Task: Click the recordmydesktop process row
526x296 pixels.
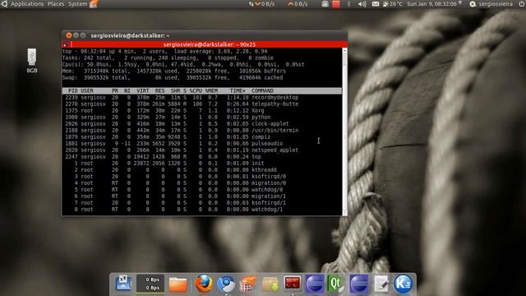Action: [x=202, y=97]
